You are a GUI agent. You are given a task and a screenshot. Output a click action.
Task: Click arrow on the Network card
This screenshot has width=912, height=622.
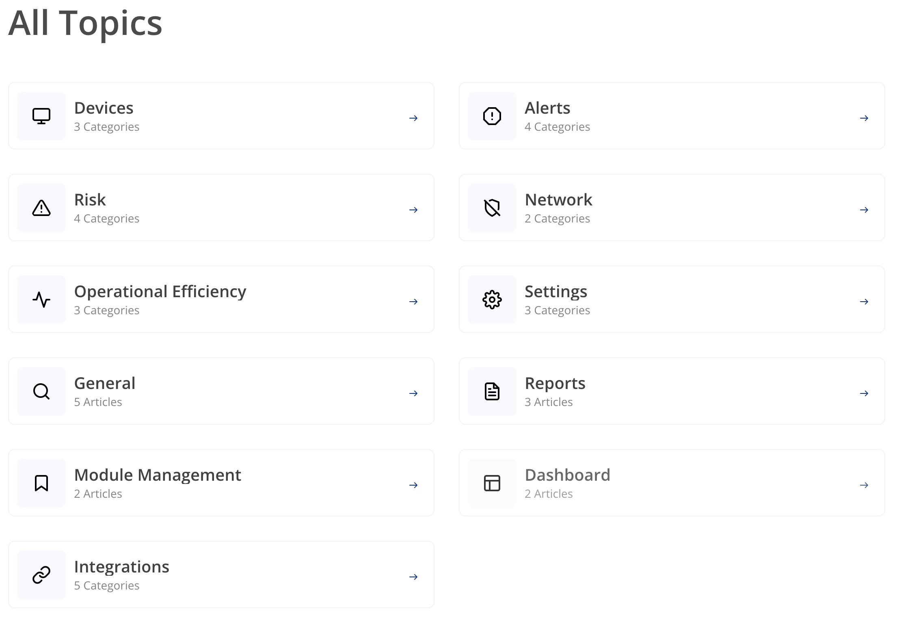pos(864,210)
